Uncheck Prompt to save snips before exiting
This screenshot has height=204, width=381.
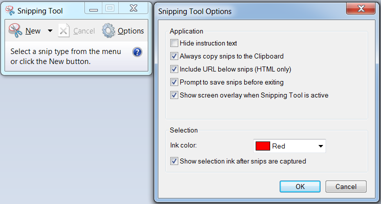pyautogui.click(x=174, y=82)
